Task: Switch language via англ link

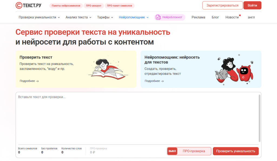Action: click(x=251, y=17)
